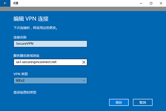Save the VPN connection with 保存
Viewport: 166px width, 111px height.
click(x=119, y=102)
